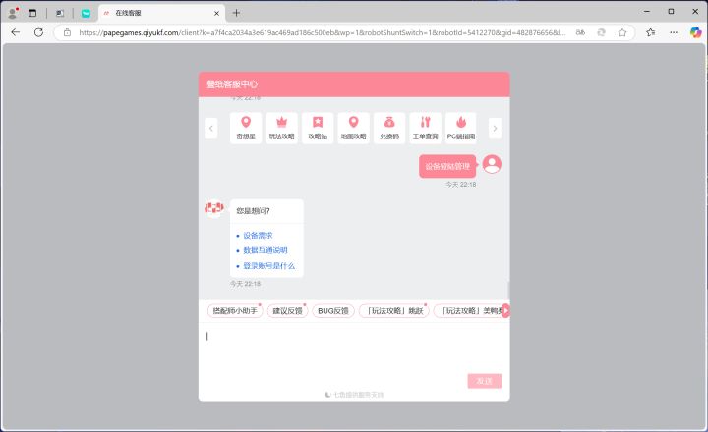Select the 搭配师小助手 quick reply chip
Image resolution: width=708 pixels, height=432 pixels.
click(235, 310)
